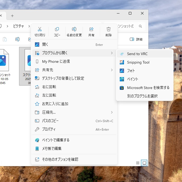
Task: Click the Share (共有) icon in context menu
Action: 91,29
